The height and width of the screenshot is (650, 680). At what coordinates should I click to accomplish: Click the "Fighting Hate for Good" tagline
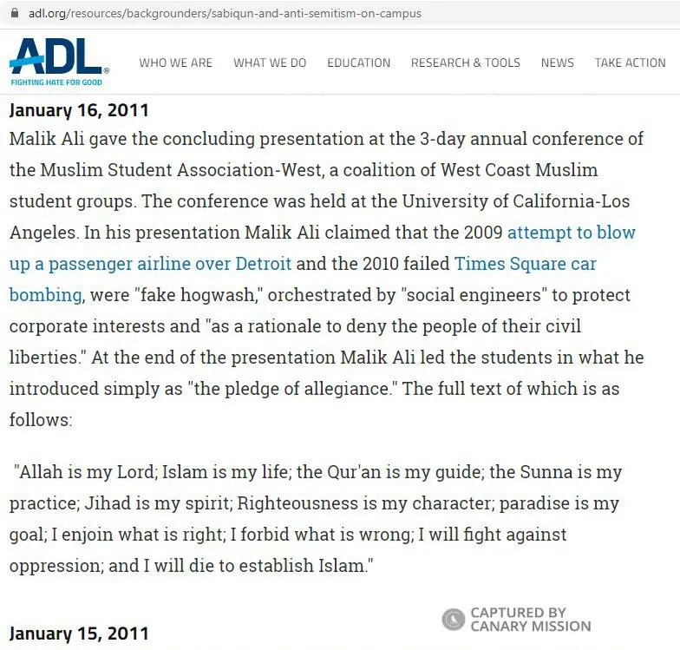56,82
